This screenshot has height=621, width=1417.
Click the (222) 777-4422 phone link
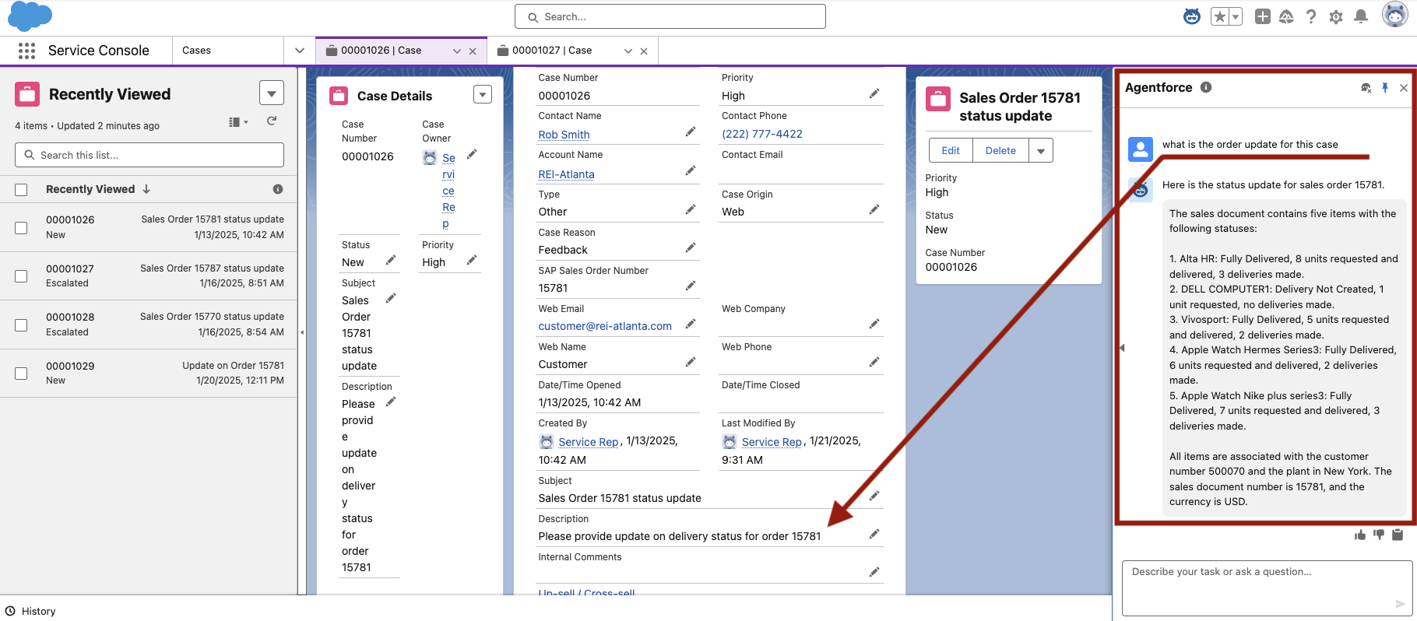pyautogui.click(x=762, y=134)
